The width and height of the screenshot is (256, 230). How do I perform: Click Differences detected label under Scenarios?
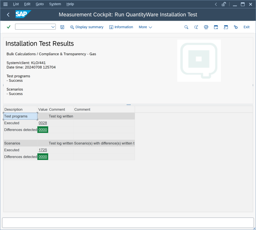pyautogui.click(x=20, y=157)
